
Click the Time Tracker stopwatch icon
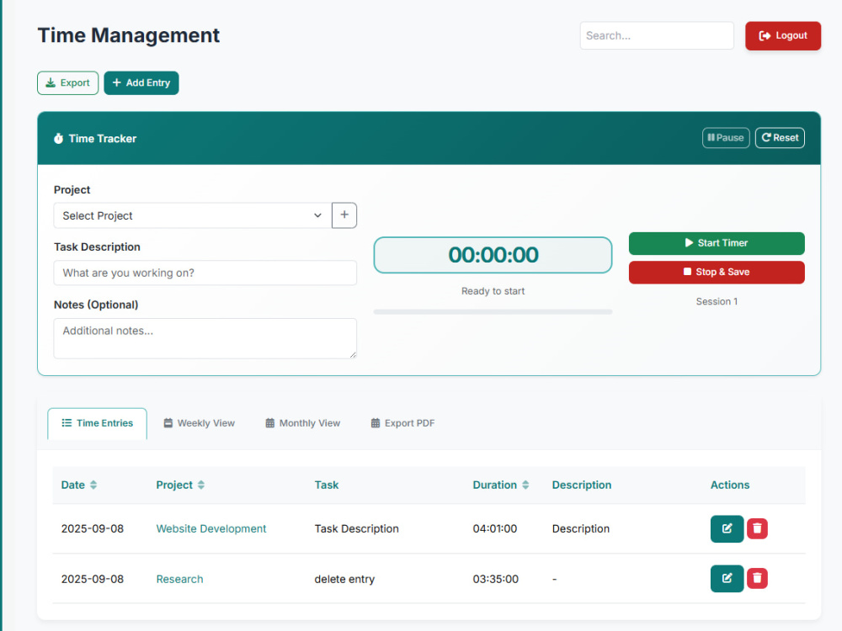(59, 139)
